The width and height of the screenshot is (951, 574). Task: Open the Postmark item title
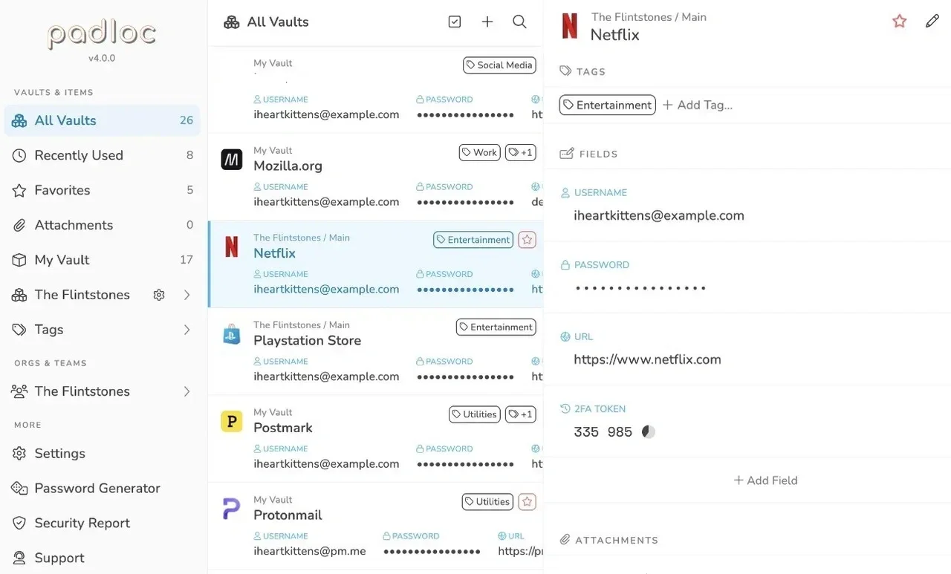pos(283,428)
